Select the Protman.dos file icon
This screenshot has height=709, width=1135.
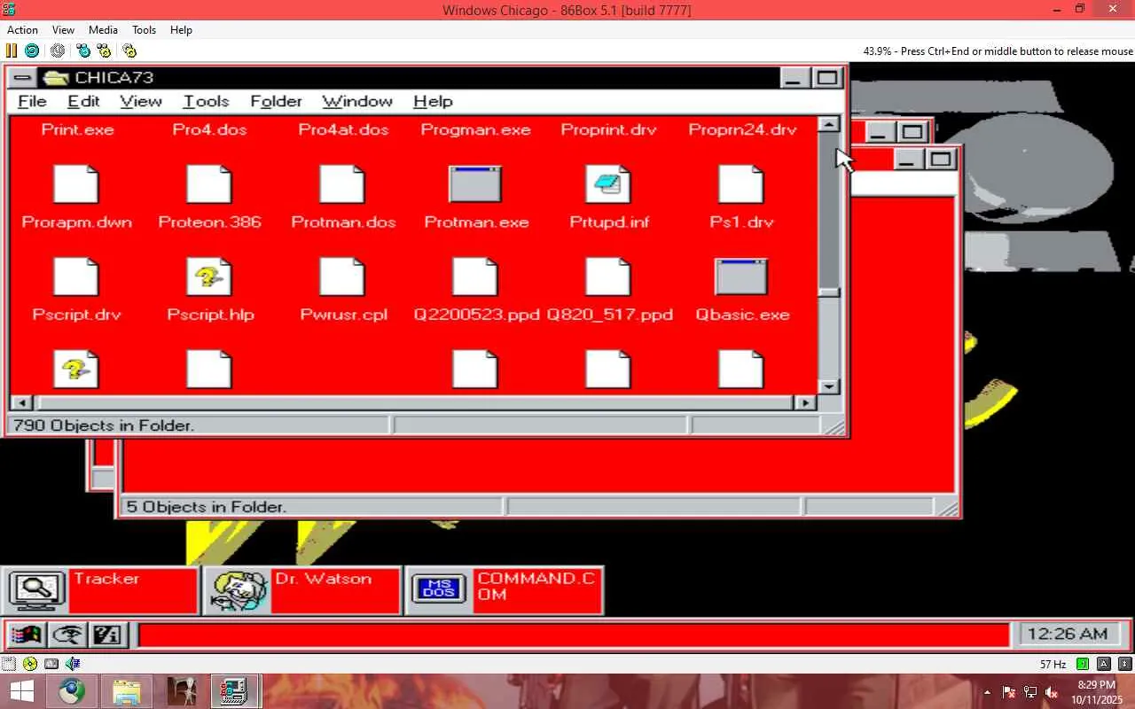pos(342,184)
